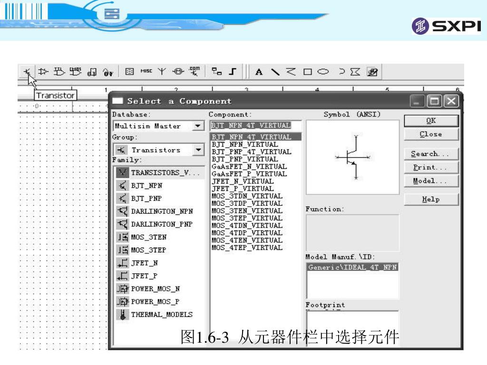Click the Component name input field

tap(255, 125)
